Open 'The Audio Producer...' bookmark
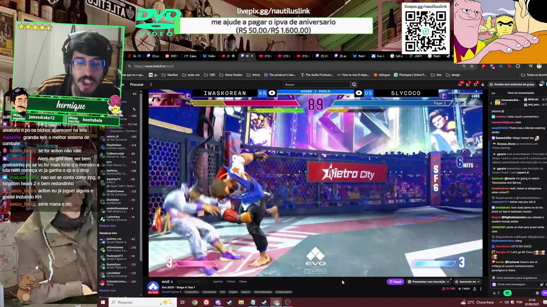The image size is (547, 307). click(x=317, y=75)
